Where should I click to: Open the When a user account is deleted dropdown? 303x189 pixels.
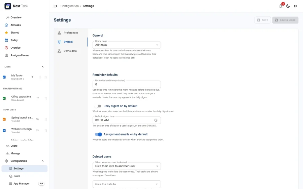(x=127, y=166)
